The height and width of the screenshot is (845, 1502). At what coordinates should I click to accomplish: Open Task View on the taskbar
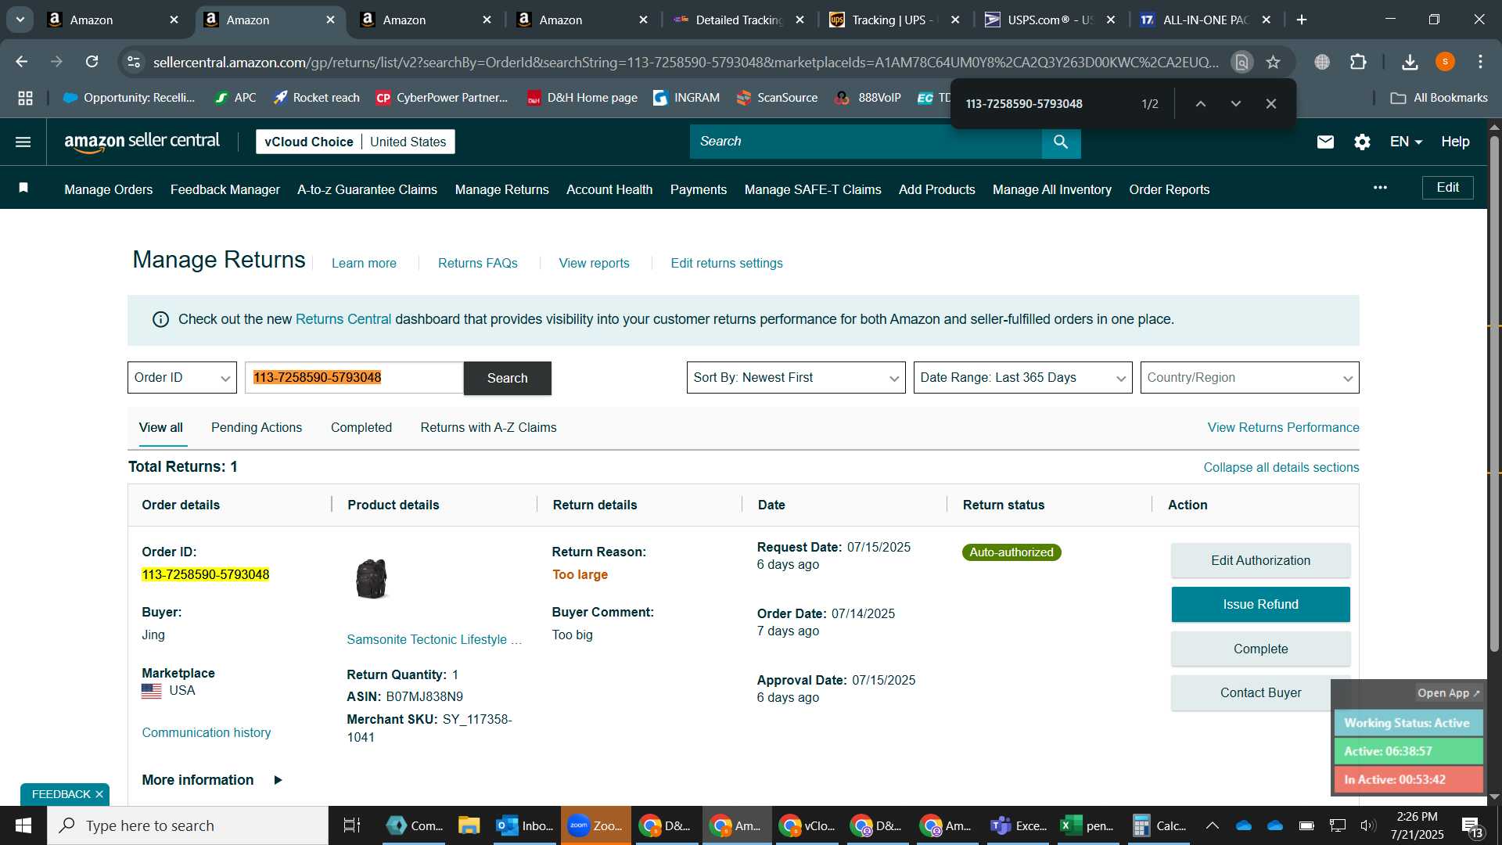tap(352, 825)
